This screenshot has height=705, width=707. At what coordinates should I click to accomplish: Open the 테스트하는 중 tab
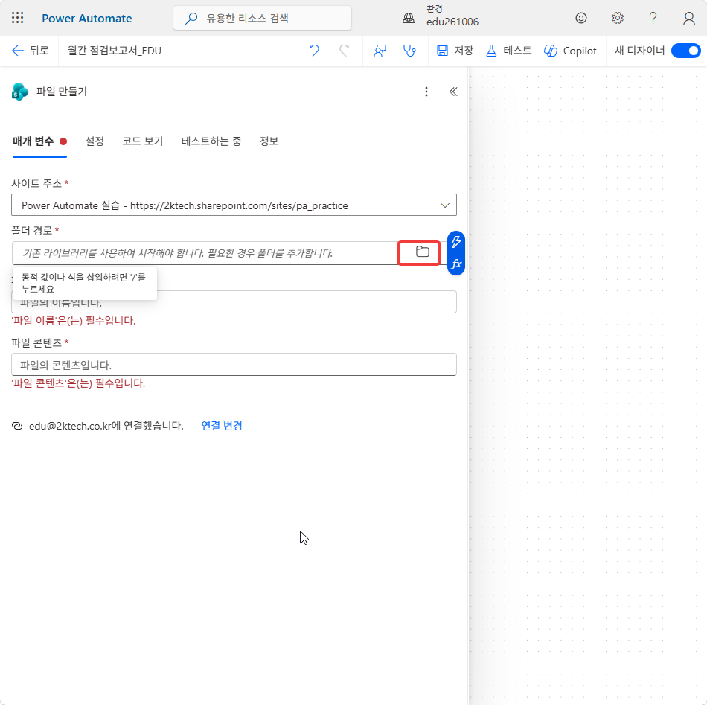(211, 141)
